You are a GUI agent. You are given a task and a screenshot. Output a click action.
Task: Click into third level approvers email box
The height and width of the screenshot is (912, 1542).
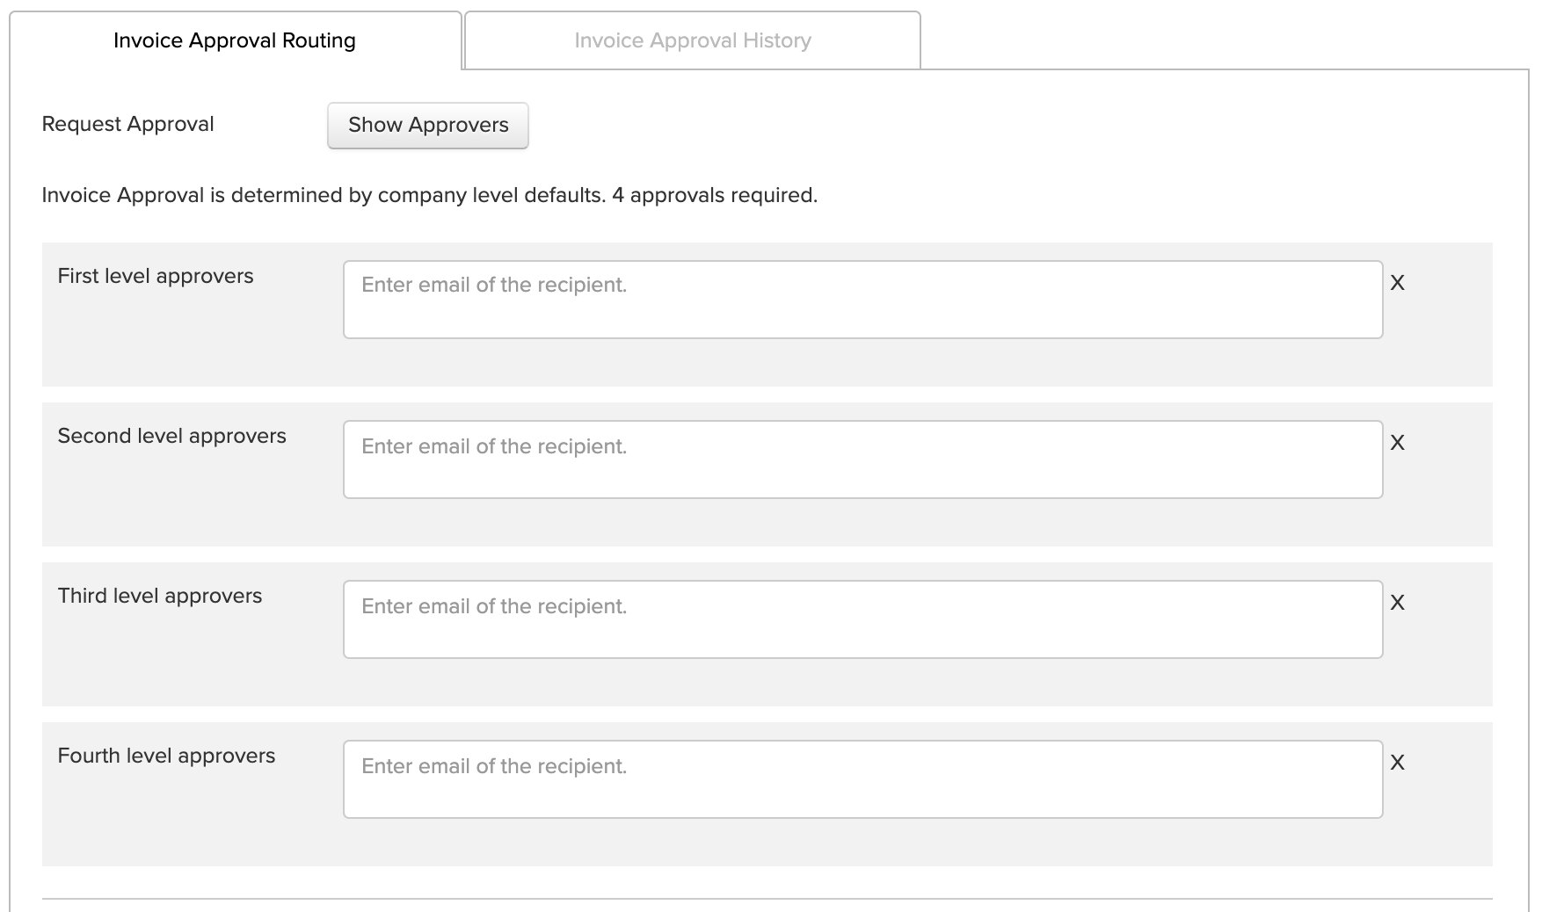pyautogui.click(x=862, y=619)
